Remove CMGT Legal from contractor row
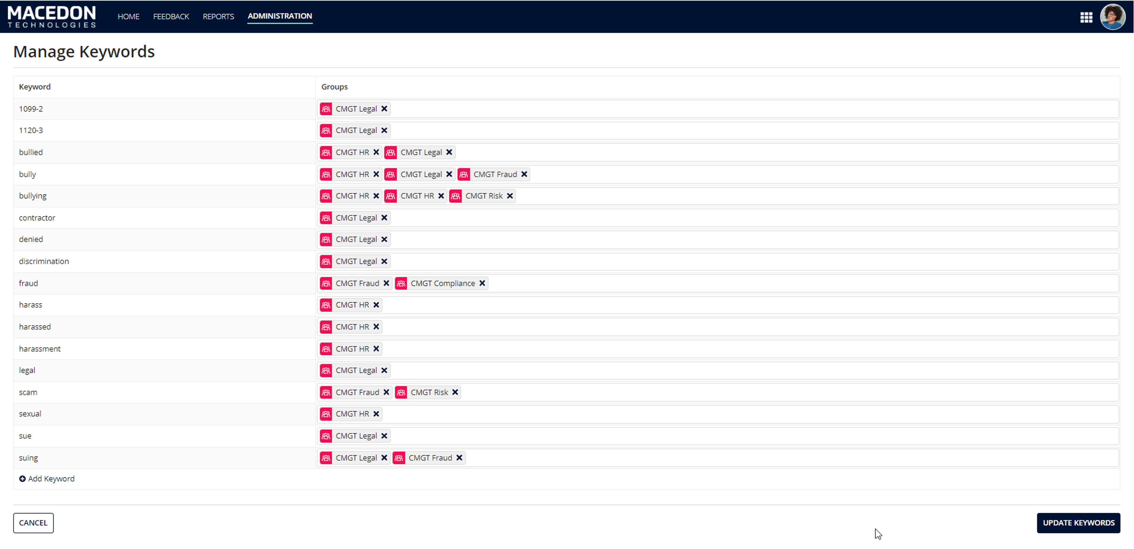The height and width of the screenshot is (549, 1134). coord(384,218)
